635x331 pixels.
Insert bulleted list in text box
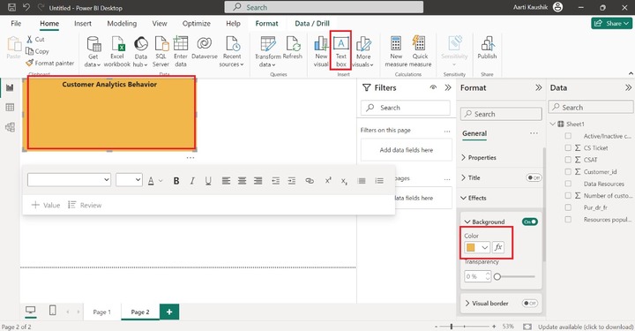click(362, 181)
